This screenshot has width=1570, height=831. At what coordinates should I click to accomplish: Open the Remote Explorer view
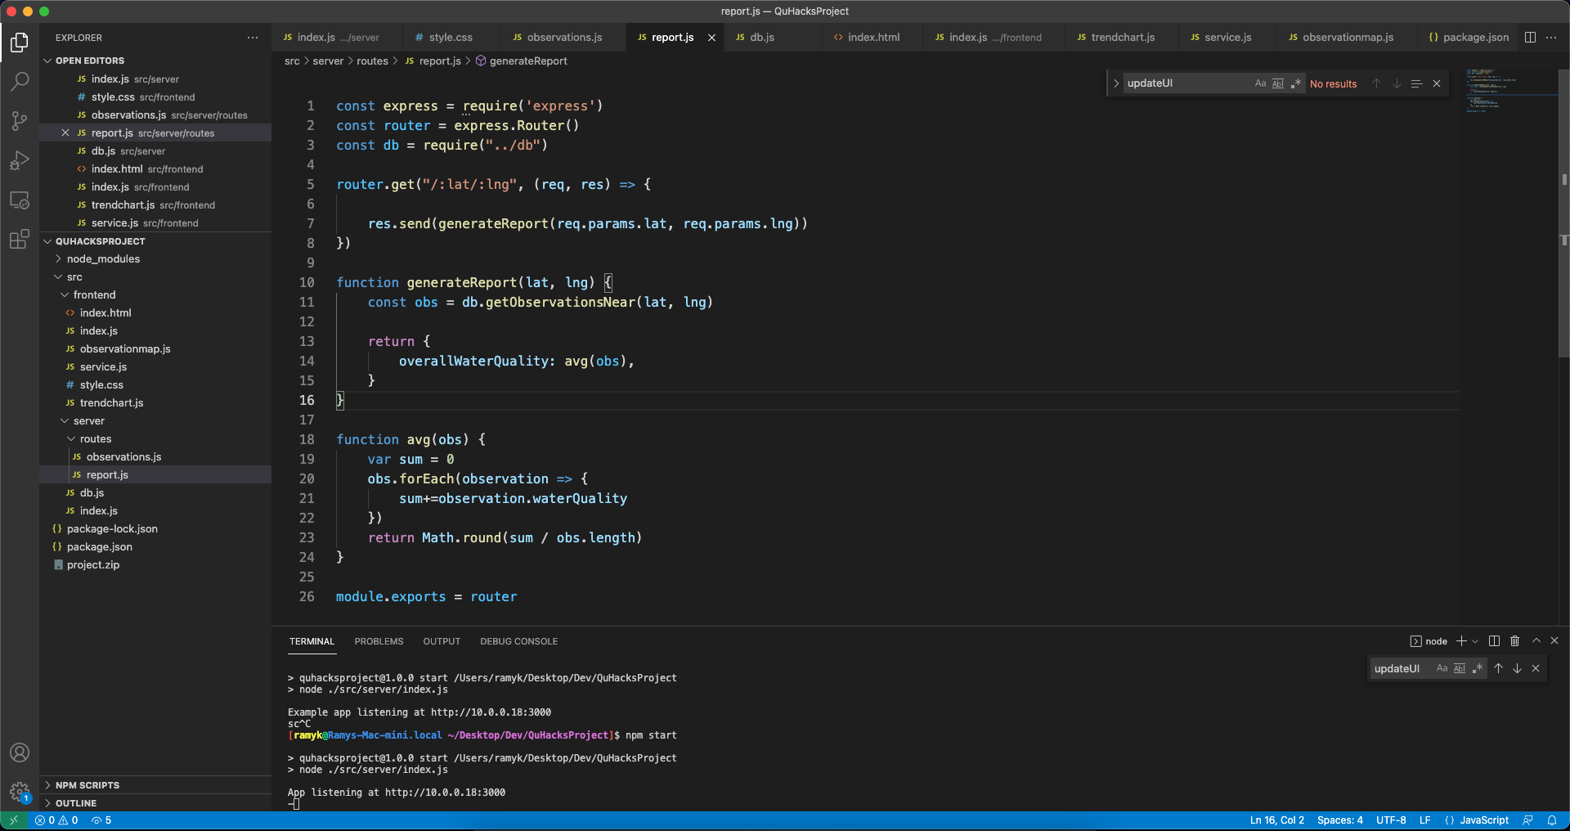[20, 200]
